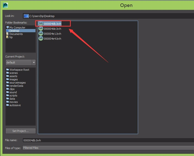Image resolution: width=194 pixels, height=156 pixels.
Task: Click the autosave folder icon
Action: 8,105
